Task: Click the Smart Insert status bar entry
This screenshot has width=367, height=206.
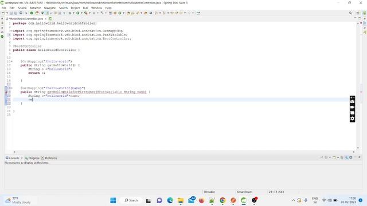Action: [x=245, y=192]
